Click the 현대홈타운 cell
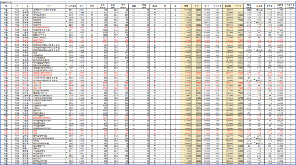296x165 pixels. tap(49, 55)
